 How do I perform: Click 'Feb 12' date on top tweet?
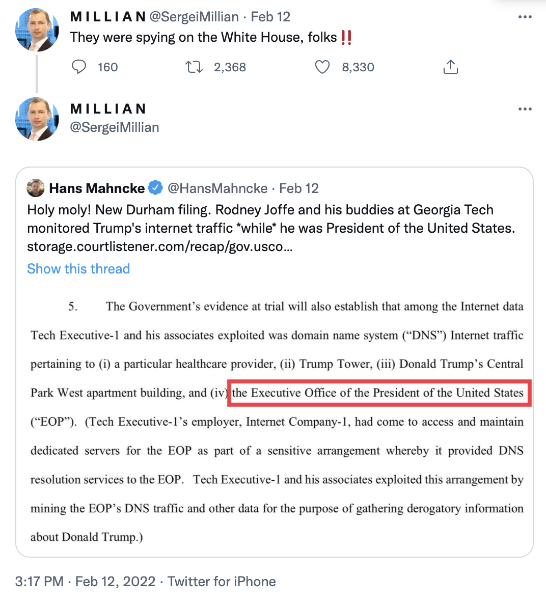coord(270,17)
